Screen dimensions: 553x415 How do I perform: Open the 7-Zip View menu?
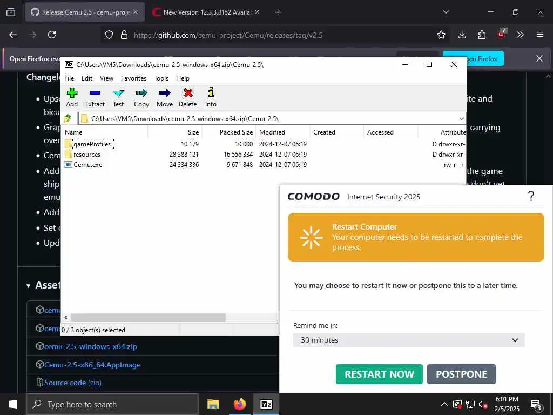click(106, 78)
